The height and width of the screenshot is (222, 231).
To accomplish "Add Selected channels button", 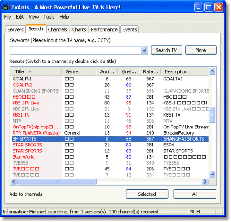I will tap(147, 194).
